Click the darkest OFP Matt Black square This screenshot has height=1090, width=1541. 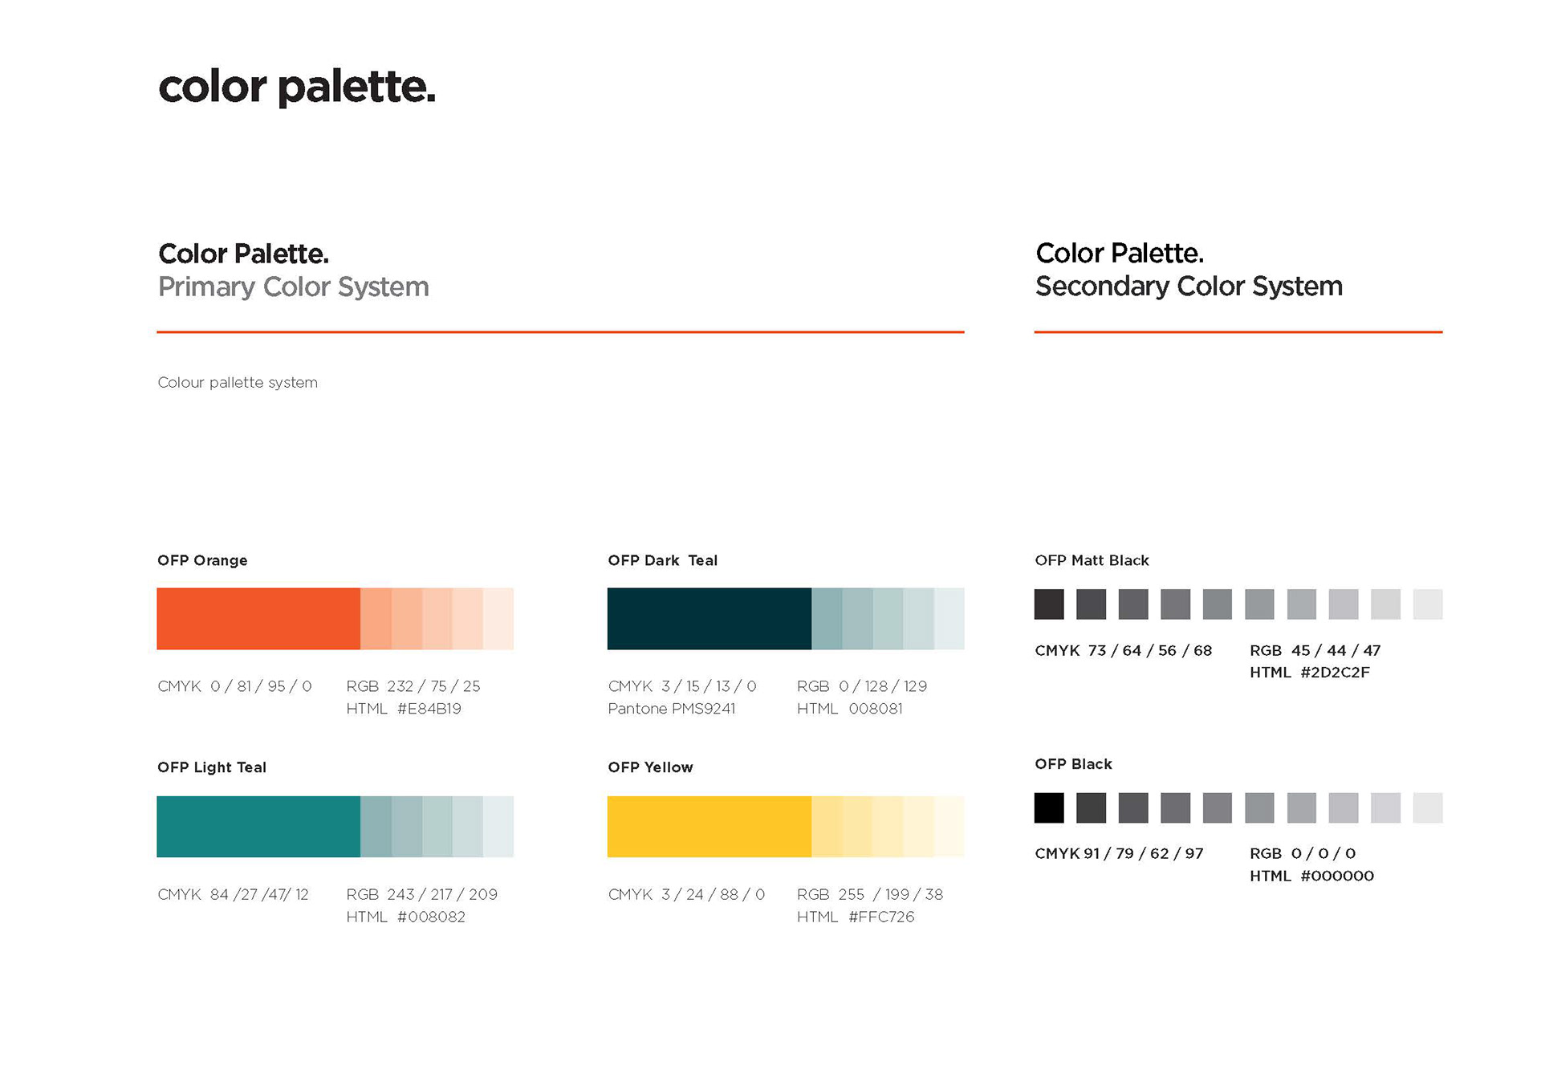[x=1049, y=604]
